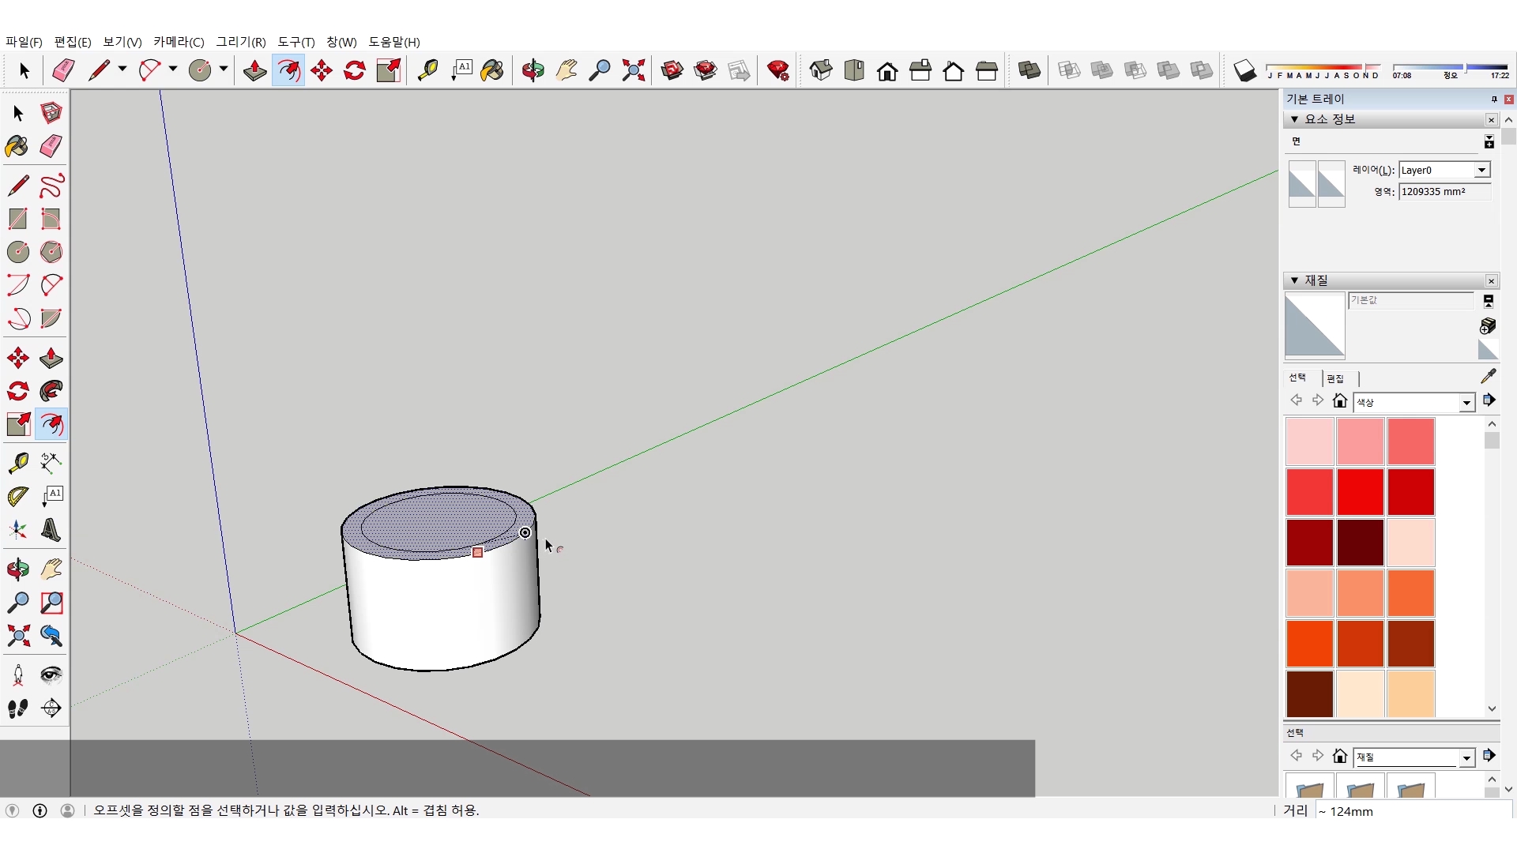Choose the Paint Bucket tool in left toolbar
This screenshot has height=853, width=1517.
[x=17, y=146]
